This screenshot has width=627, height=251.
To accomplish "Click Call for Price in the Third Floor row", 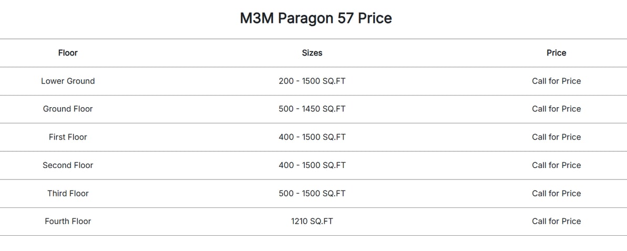I will click(x=556, y=193).
